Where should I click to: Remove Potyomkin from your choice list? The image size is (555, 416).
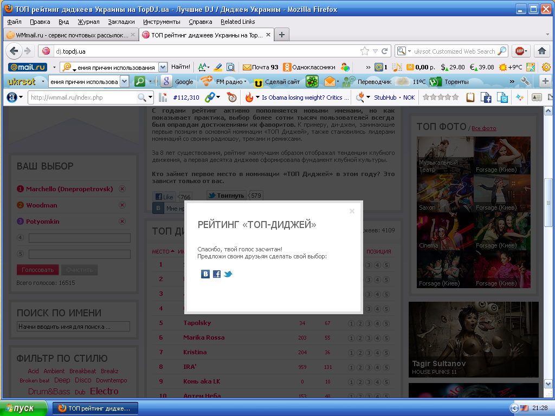122,222
